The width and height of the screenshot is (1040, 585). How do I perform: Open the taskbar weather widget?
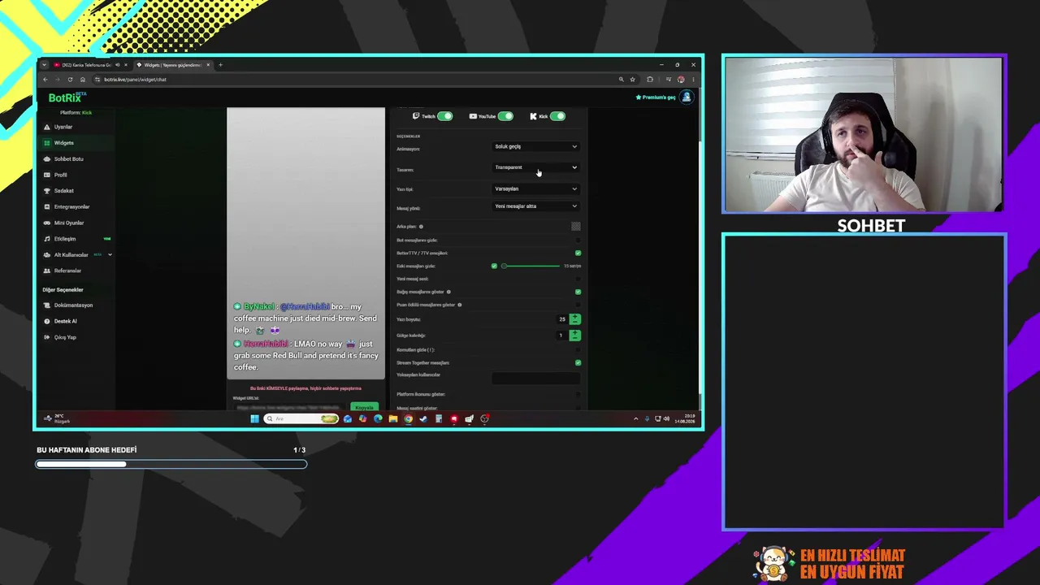pyautogui.click(x=56, y=419)
